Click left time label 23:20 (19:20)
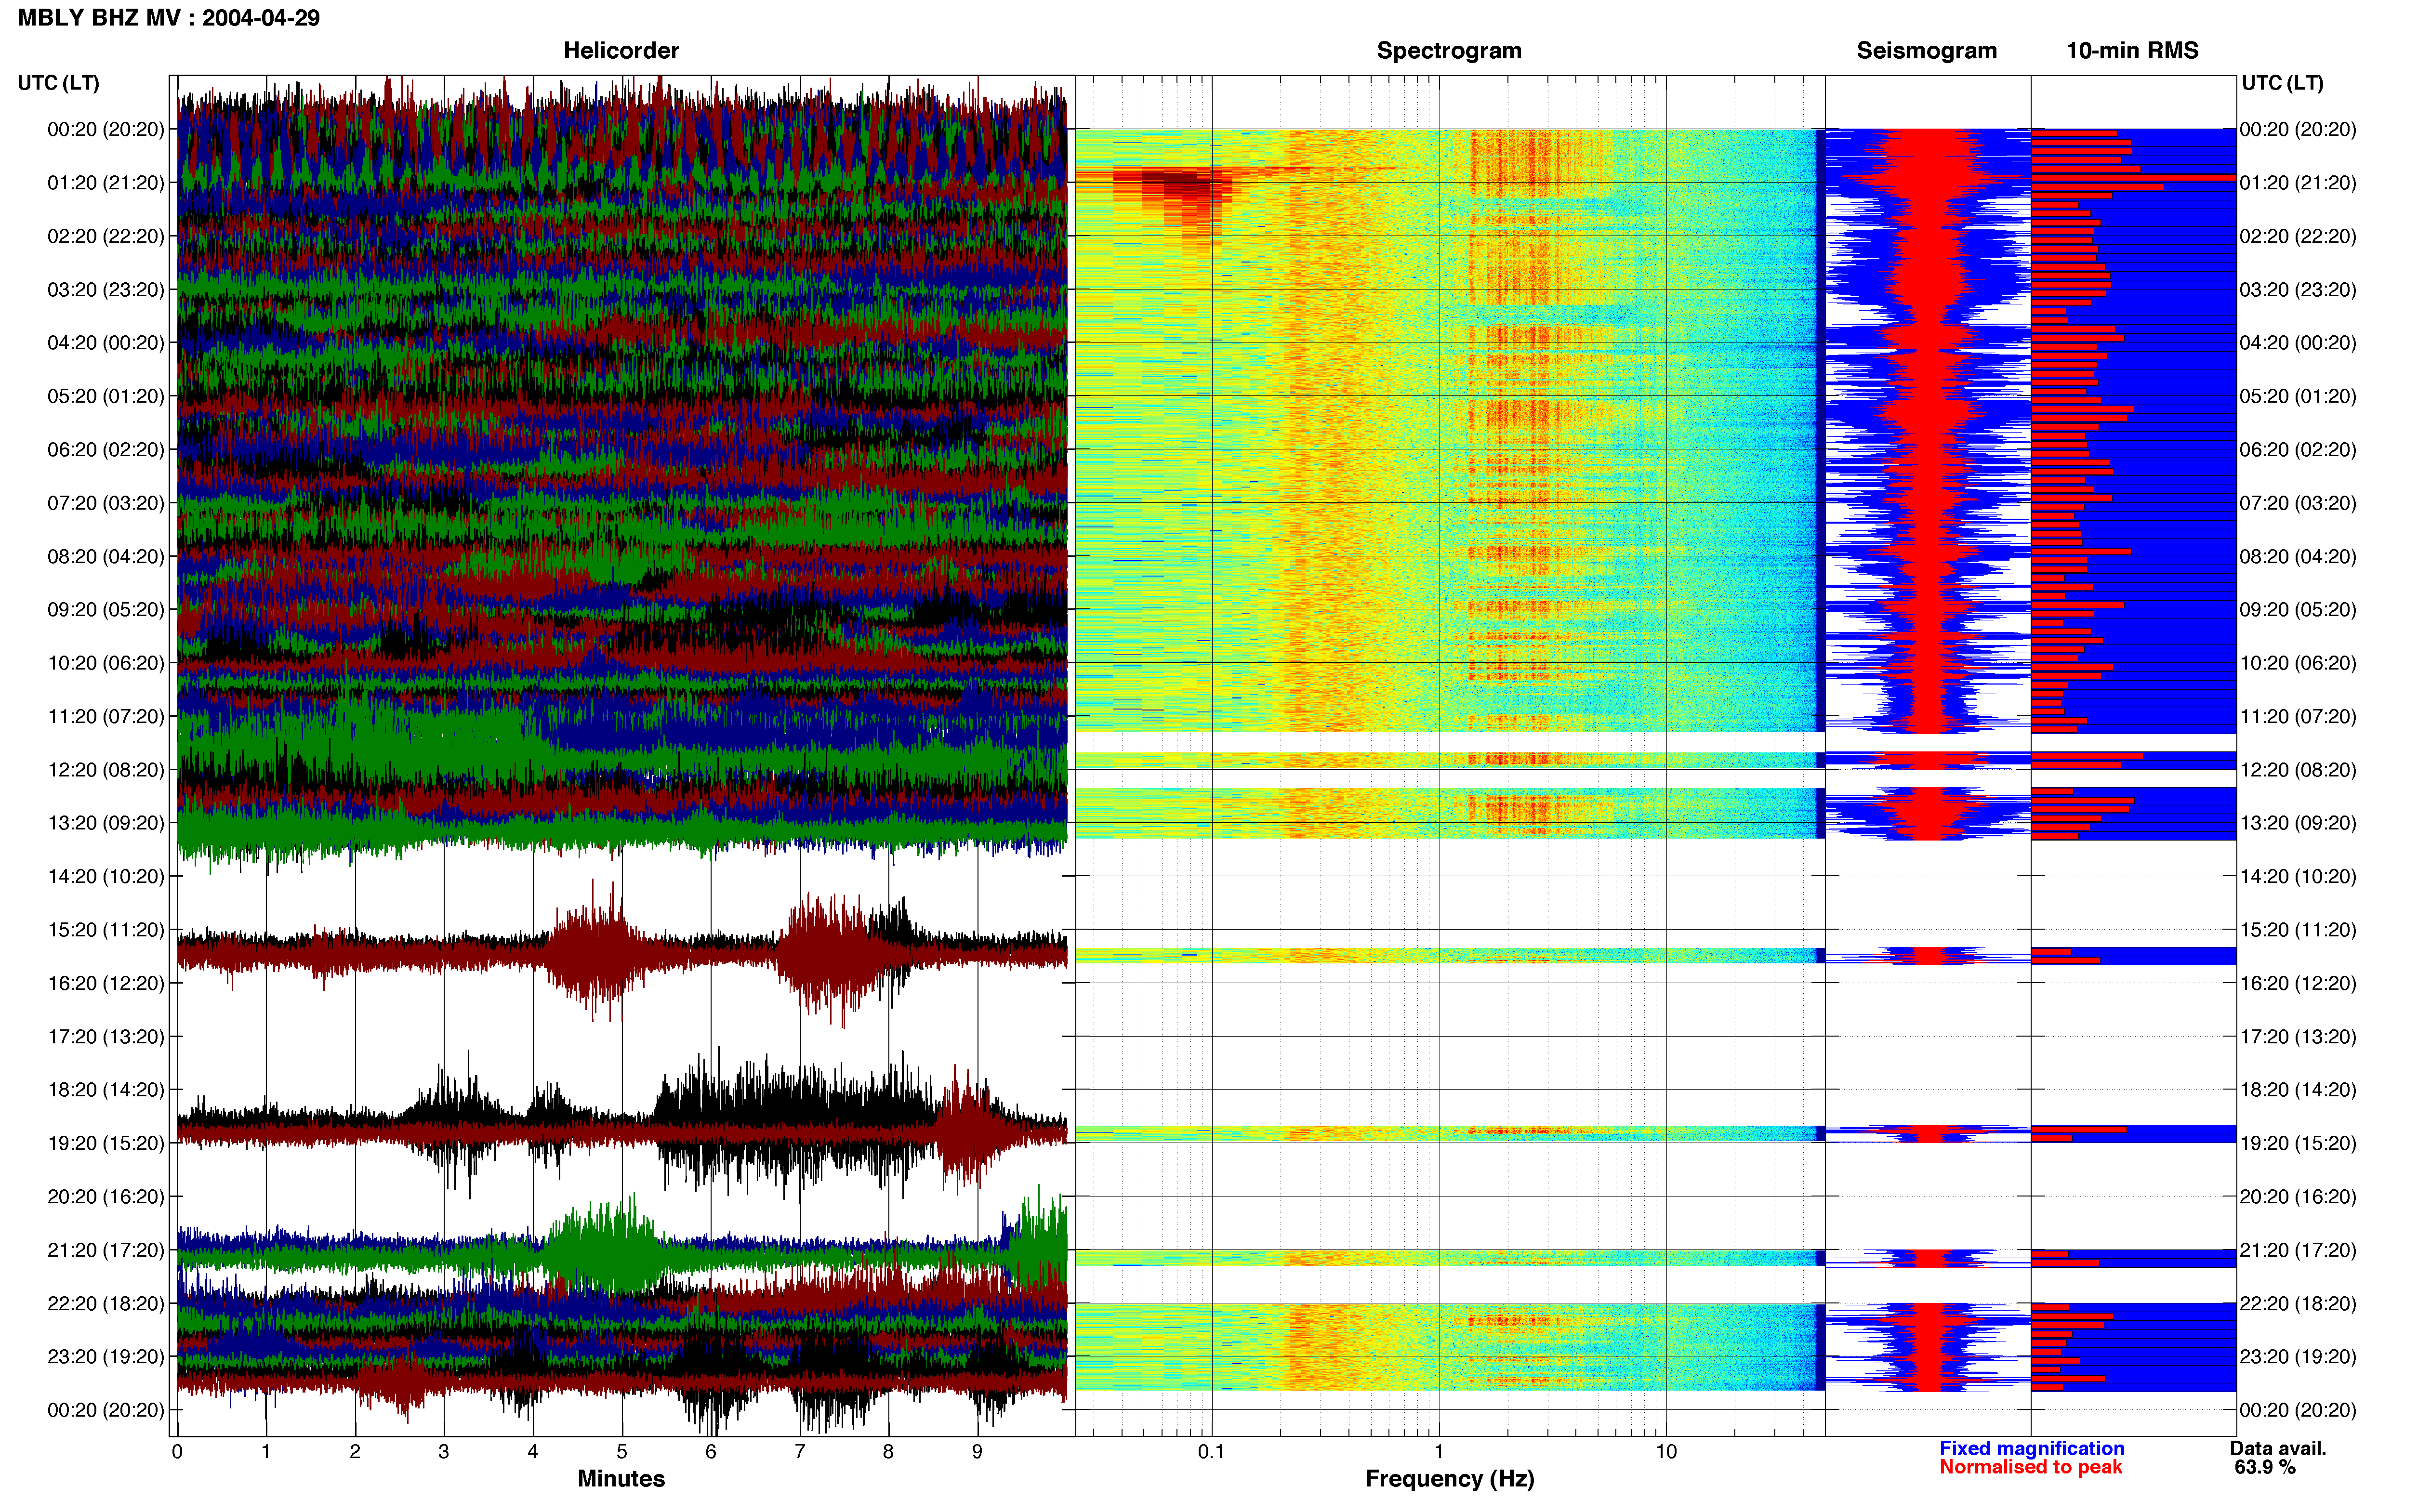This screenshot has width=2418, height=1512. tap(106, 1357)
